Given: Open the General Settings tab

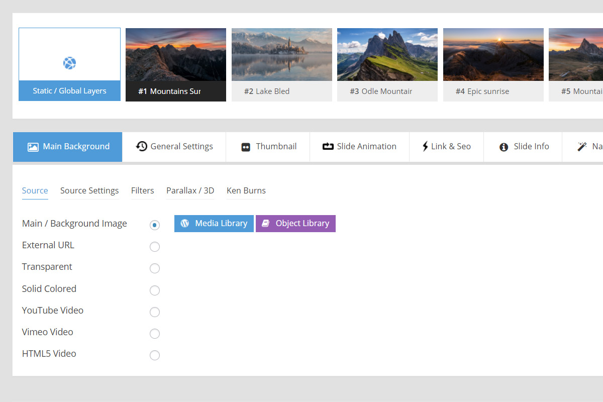Looking at the screenshot, I should coord(174,147).
